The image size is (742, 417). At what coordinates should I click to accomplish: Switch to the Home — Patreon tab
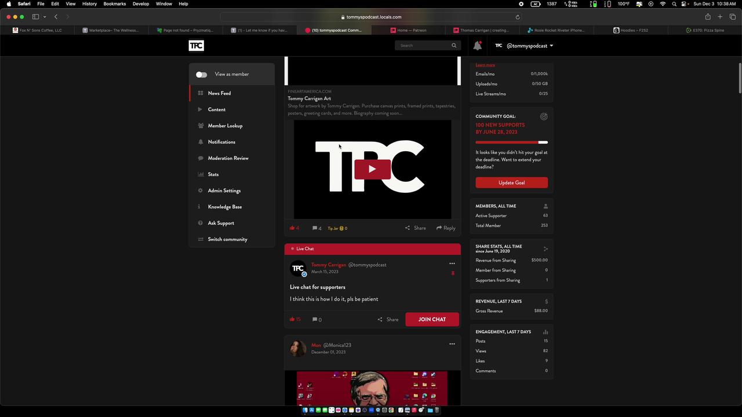pyautogui.click(x=412, y=30)
